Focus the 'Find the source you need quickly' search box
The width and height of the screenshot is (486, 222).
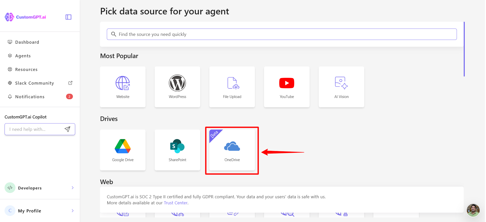click(282, 34)
